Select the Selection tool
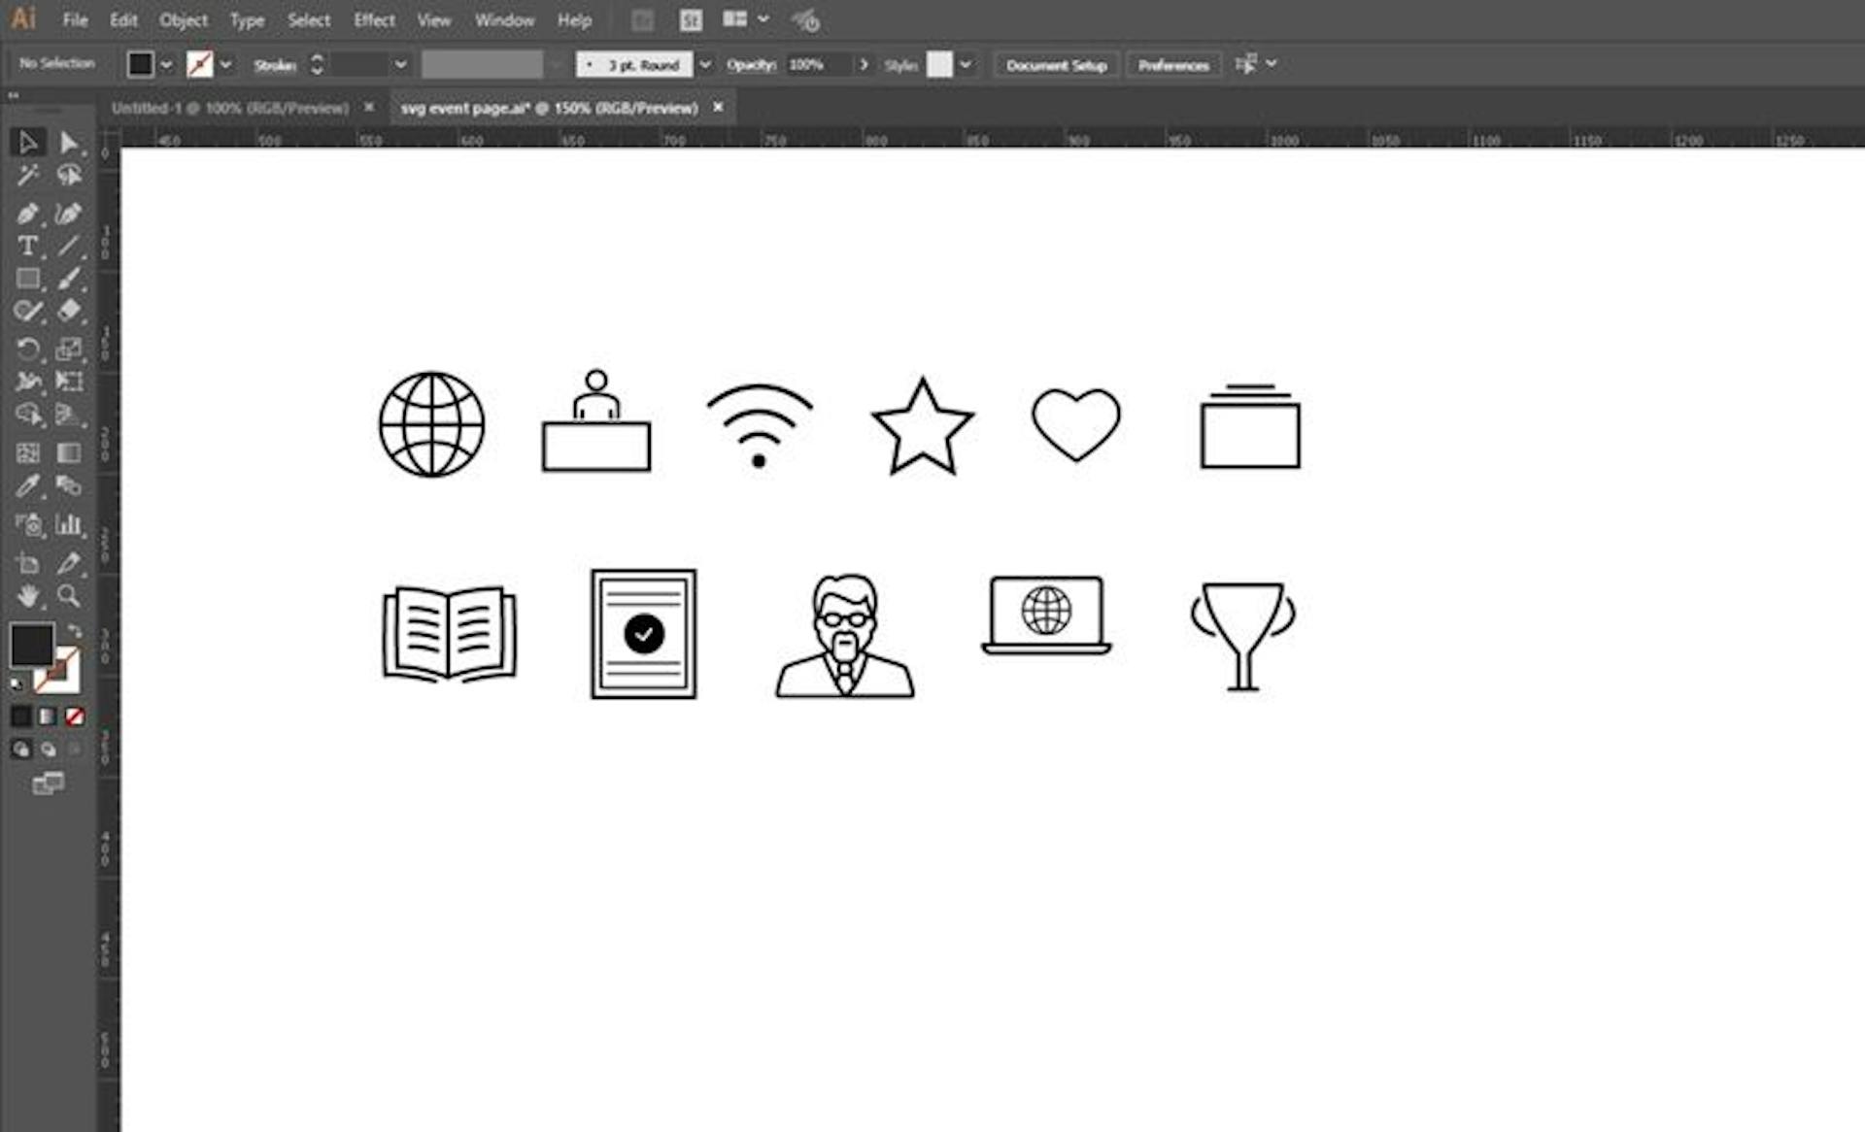The image size is (1865, 1132). (29, 142)
